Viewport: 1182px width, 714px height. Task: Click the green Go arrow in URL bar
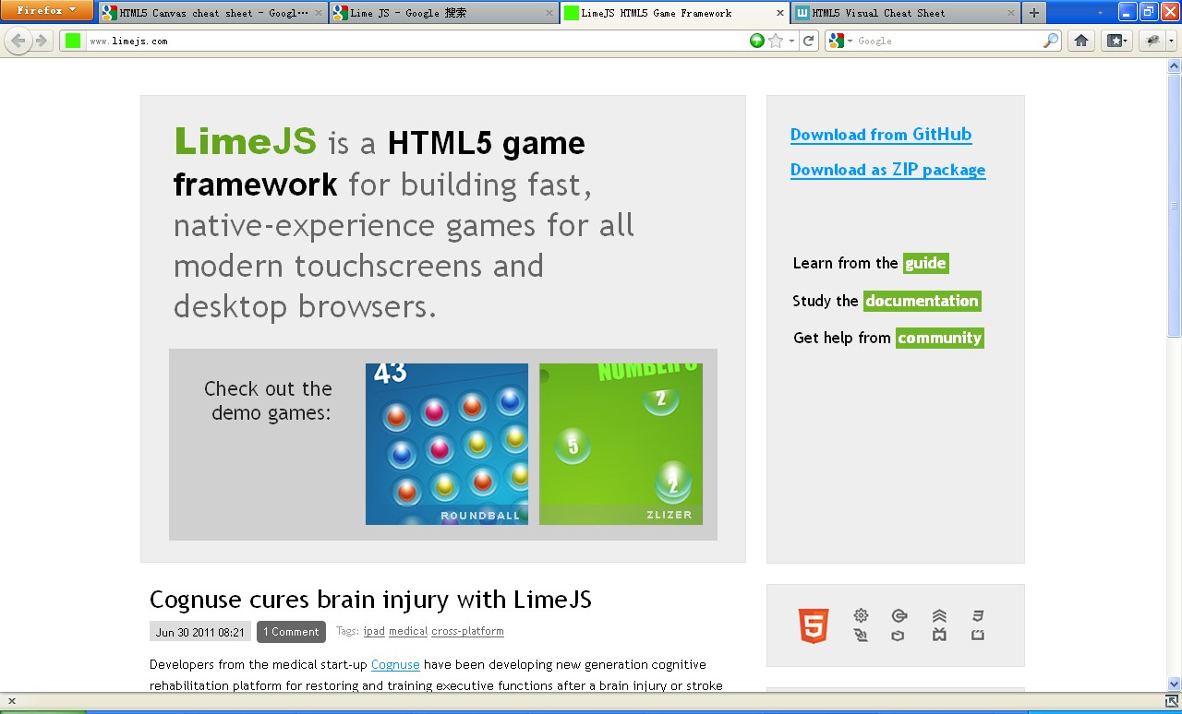pyautogui.click(x=757, y=41)
